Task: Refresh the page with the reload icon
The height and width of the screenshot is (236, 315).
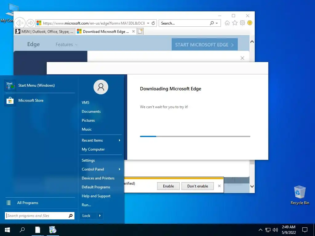Action: pyautogui.click(x=153, y=23)
